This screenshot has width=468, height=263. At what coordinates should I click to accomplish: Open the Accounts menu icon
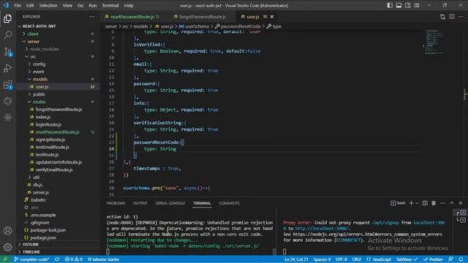8,231
